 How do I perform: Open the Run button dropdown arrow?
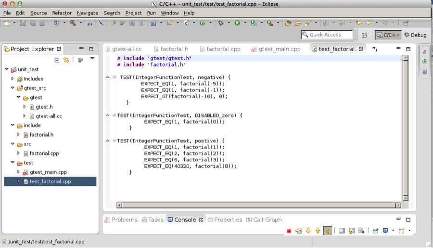coord(245,23)
